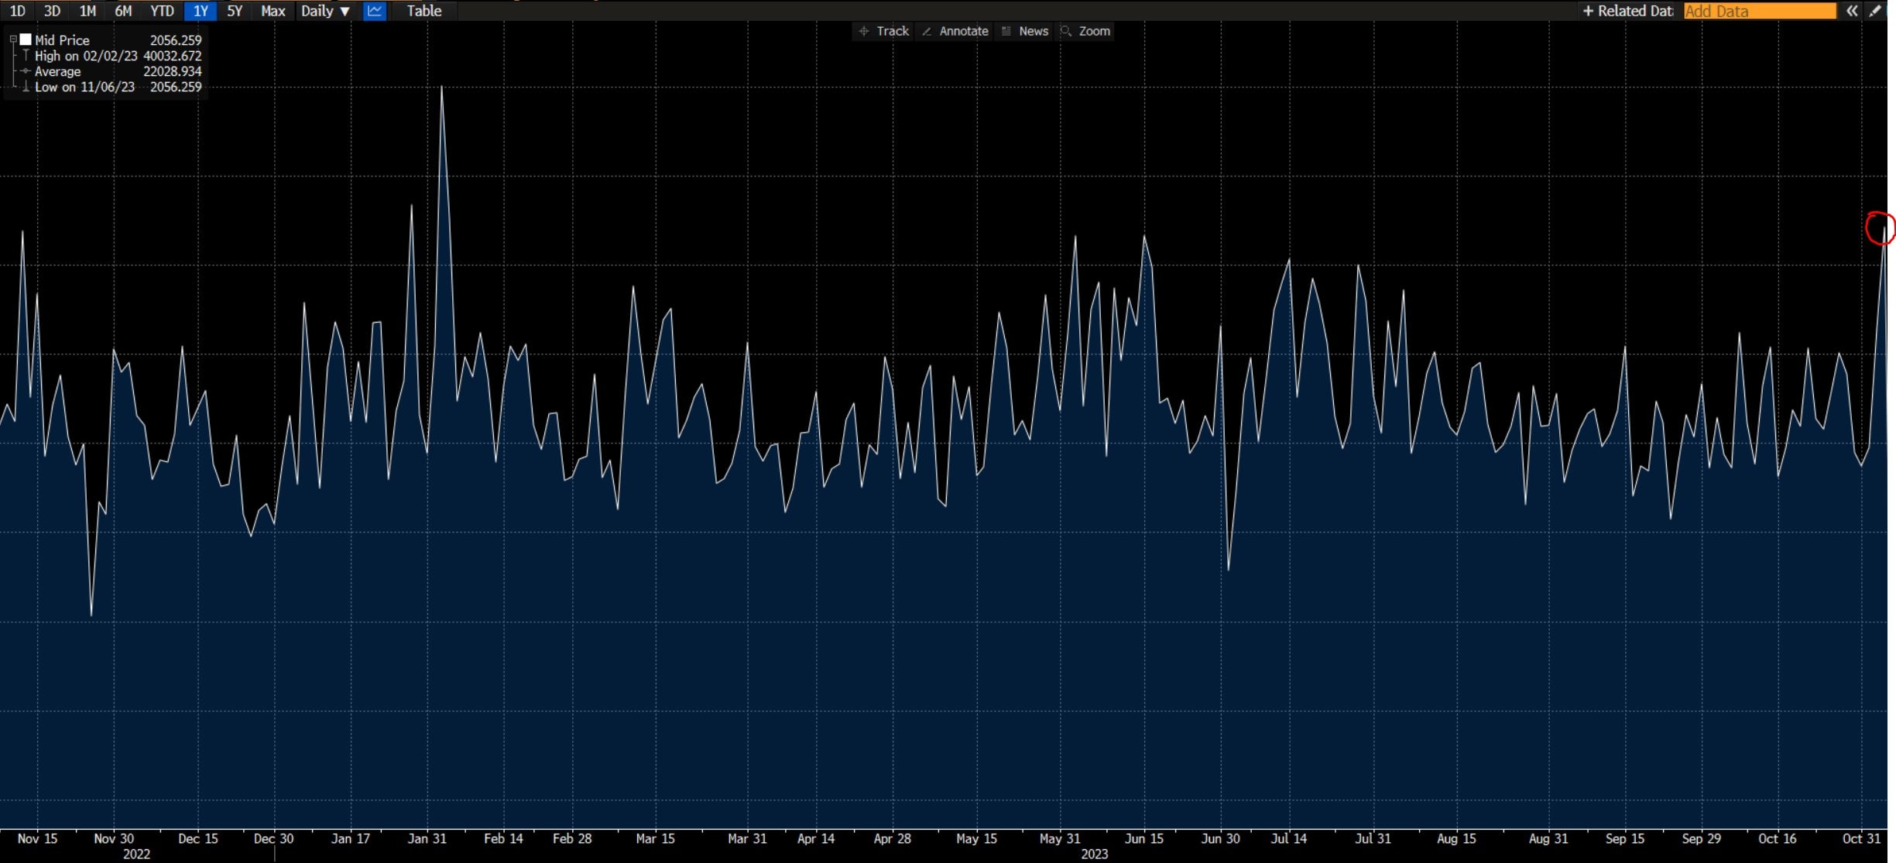Click the Add Data input field
Image resolution: width=1896 pixels, height=863 pixels.
1760,11
